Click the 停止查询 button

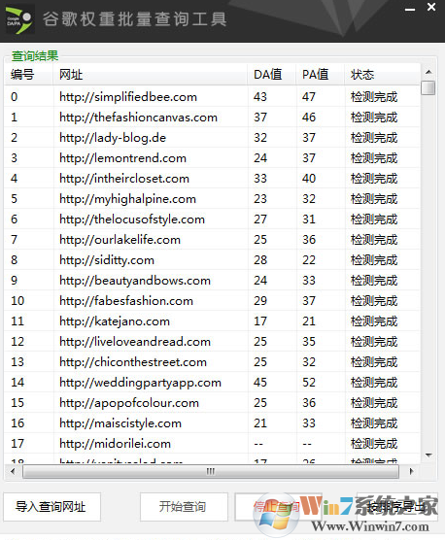pyautogui.click(x=277, y=507)
